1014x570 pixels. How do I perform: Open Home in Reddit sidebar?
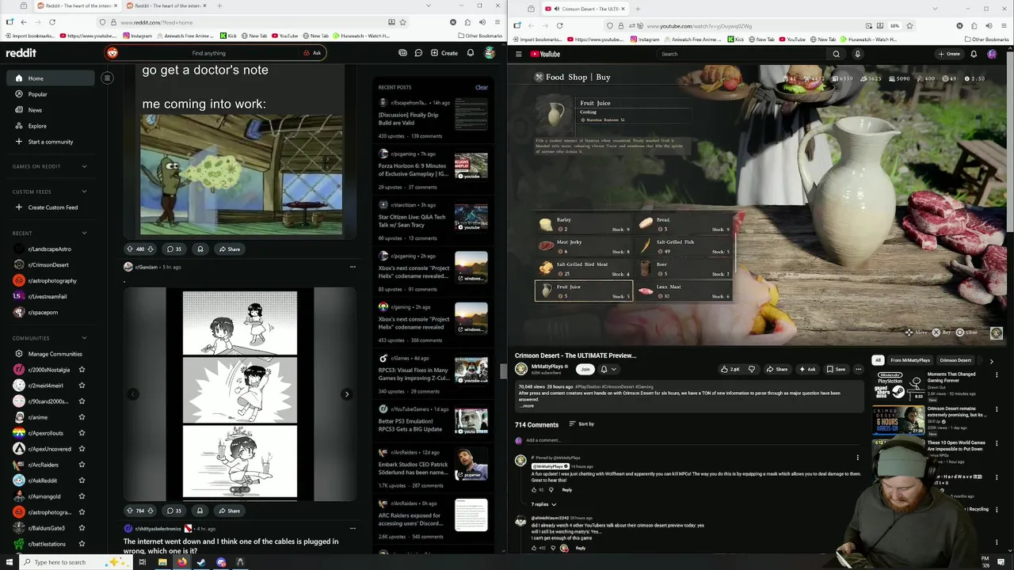coord(51,78)
